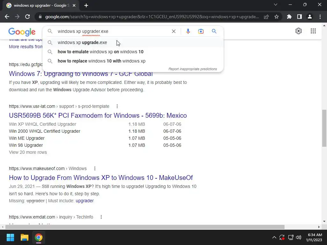Share this page icon in address bar
The width and height of the screenshot is (327, 245).
pyautogui.click(x=266, y=17)
